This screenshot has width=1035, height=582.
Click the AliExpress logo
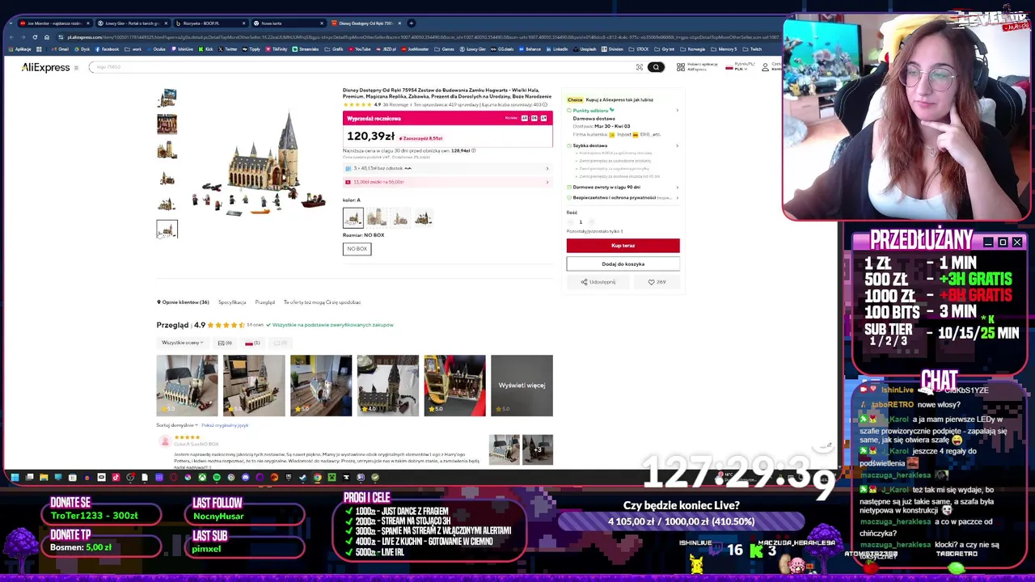point(45,67)
